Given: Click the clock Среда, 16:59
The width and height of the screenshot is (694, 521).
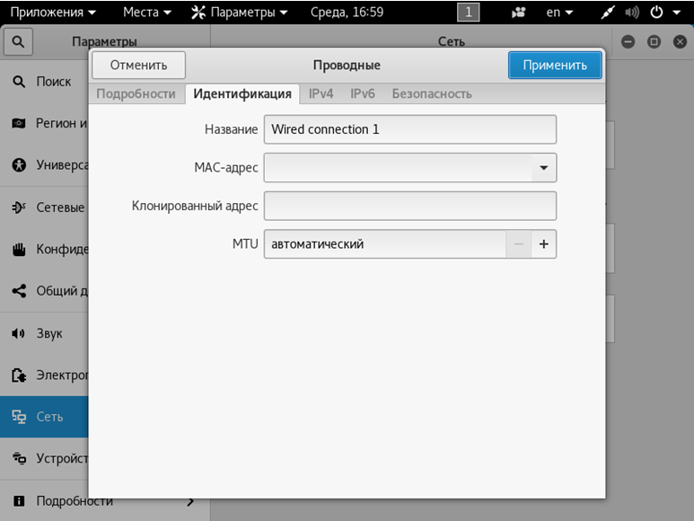Looking at the screenshot, I should (x=347, y=13).
